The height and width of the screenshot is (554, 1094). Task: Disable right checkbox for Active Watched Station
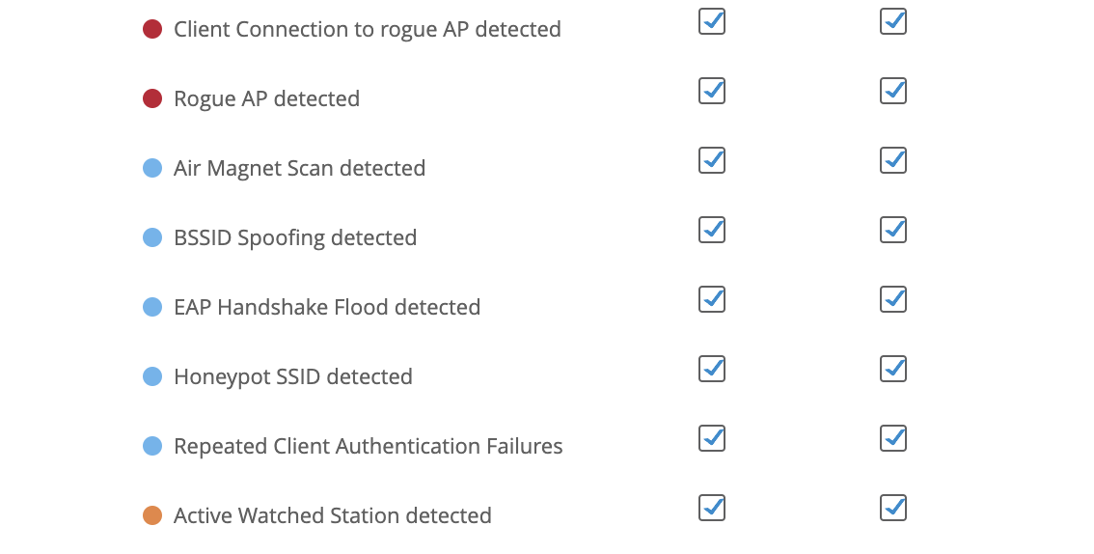[893, 508]
